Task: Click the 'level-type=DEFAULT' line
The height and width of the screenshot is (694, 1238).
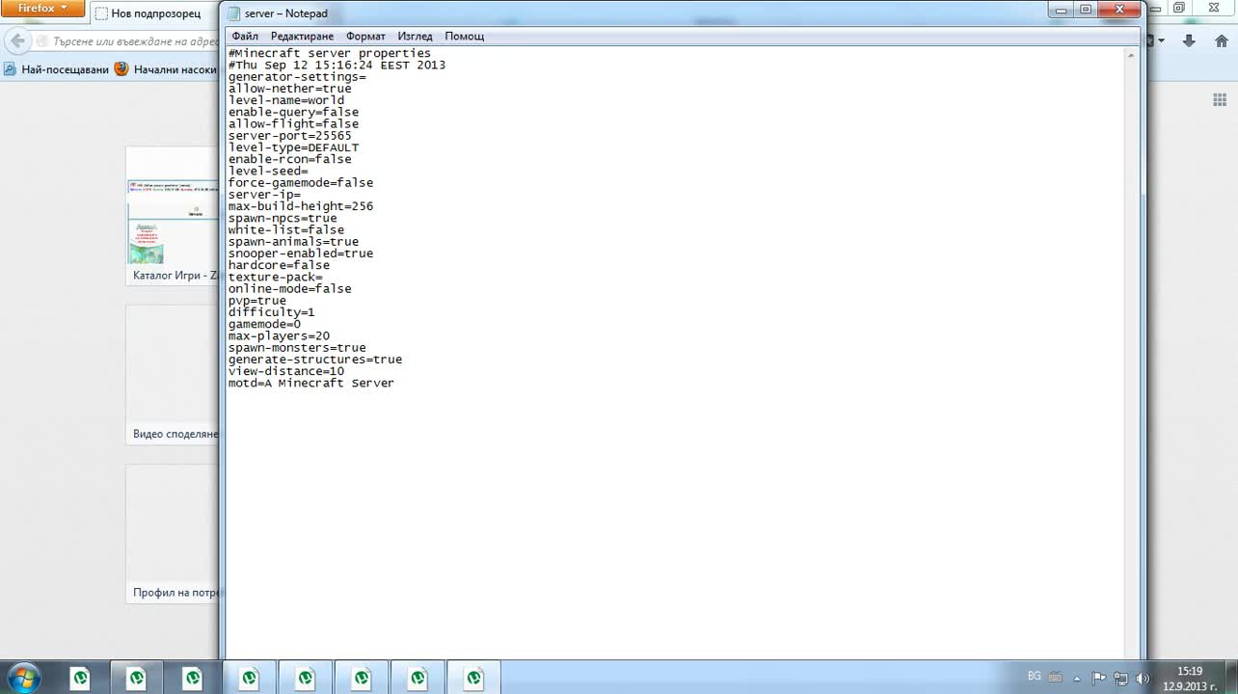Action: click(x=293, y=147)
